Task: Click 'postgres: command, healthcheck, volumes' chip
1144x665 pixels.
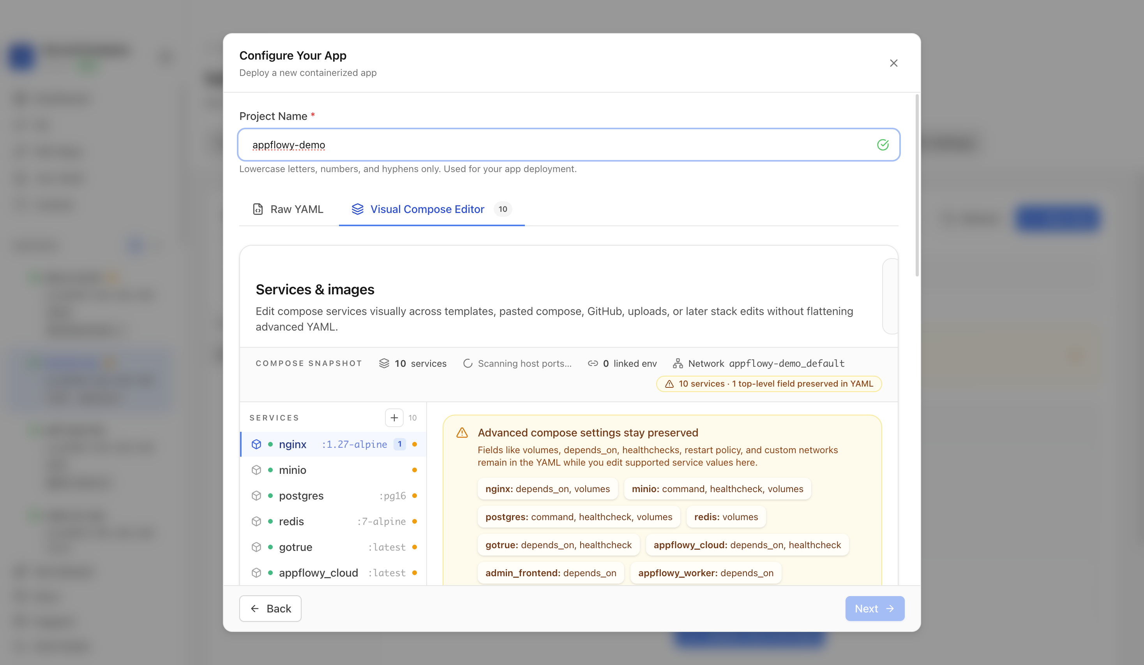Action: click(579, 517)
